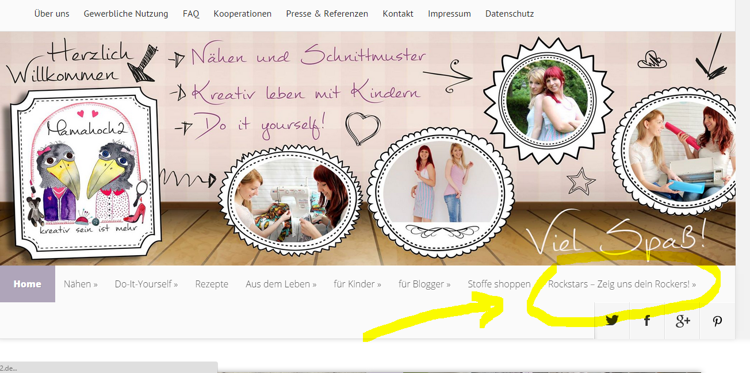
Task: Open the Rezepte menu item
Action: tap(212, 284)
